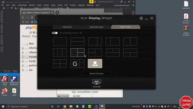The height and width of the screenshot is (109, 193).
Task: Collapse the myoptic database node
Action: [x=23, y=57]
